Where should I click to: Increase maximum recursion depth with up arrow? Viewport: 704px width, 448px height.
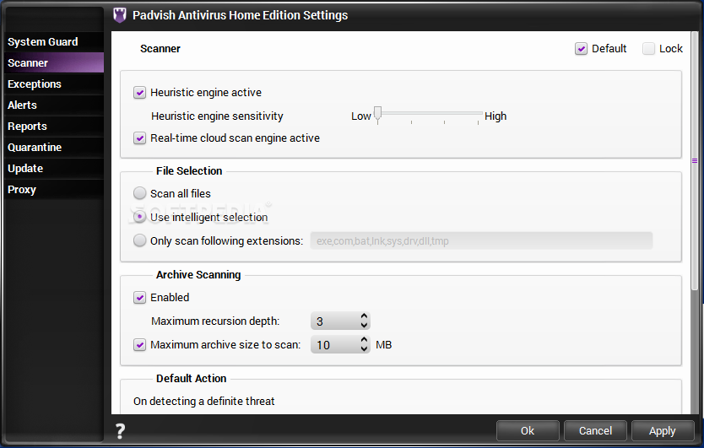tap(364, 316)
